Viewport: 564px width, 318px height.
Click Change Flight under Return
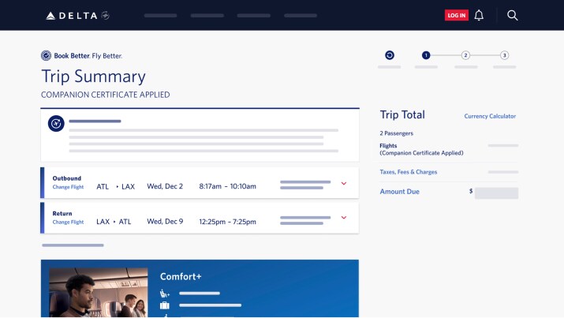[x=68, y=222]
